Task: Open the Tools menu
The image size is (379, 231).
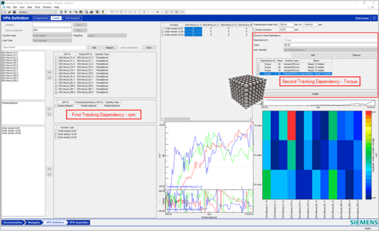Action: pos(37,7)
